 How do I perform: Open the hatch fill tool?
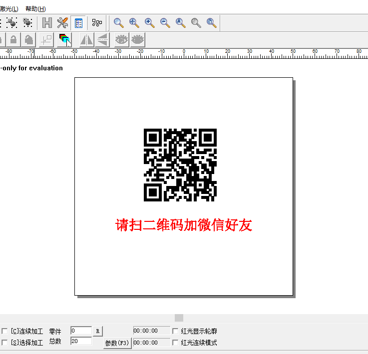(47, 23)
